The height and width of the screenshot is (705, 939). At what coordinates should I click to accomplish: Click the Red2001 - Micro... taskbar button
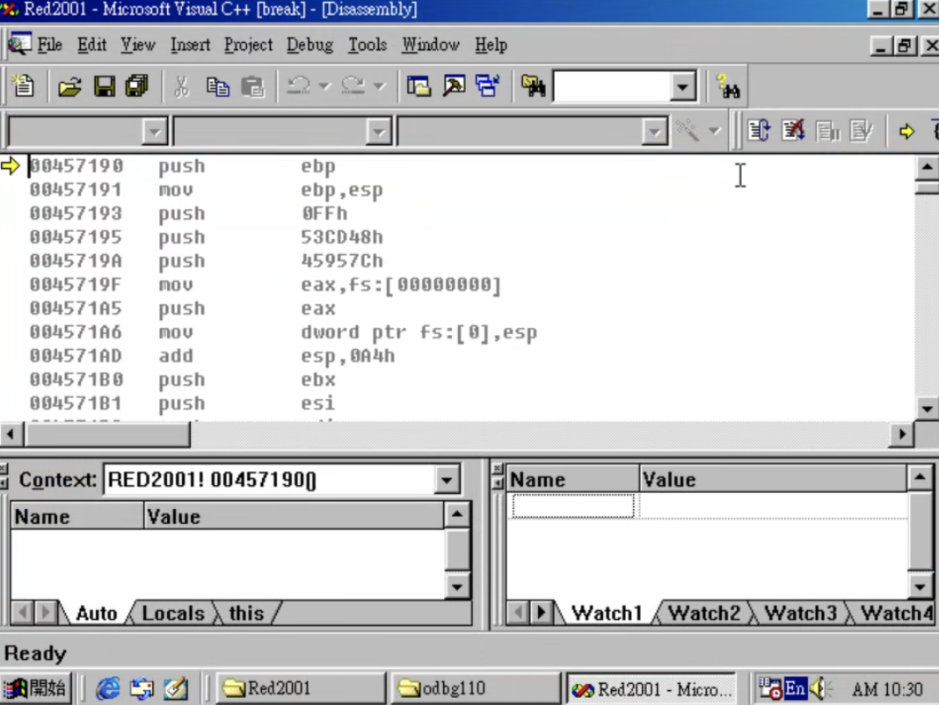click(x=651, y=689)
